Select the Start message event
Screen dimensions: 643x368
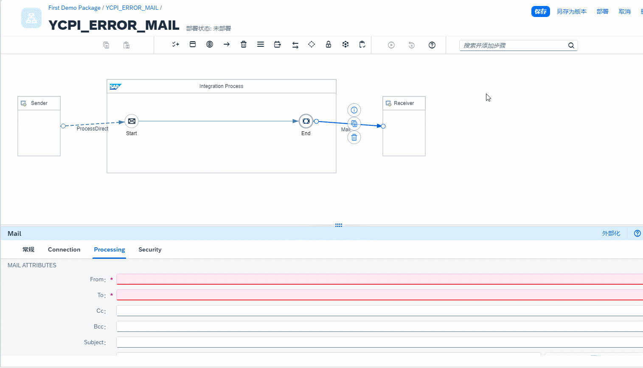[132, 121]
